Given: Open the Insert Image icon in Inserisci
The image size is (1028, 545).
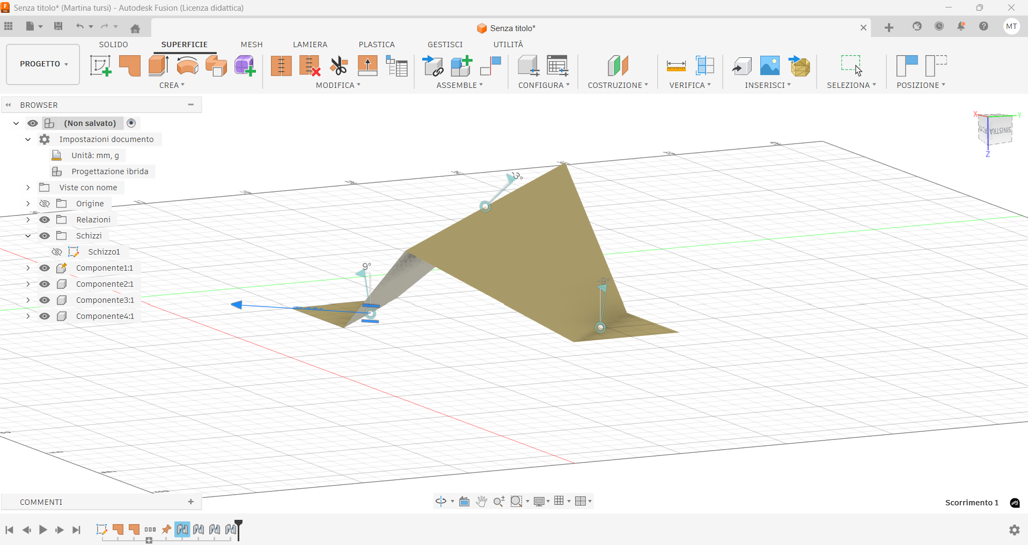Looking at the screenshot, I should 769,66.
